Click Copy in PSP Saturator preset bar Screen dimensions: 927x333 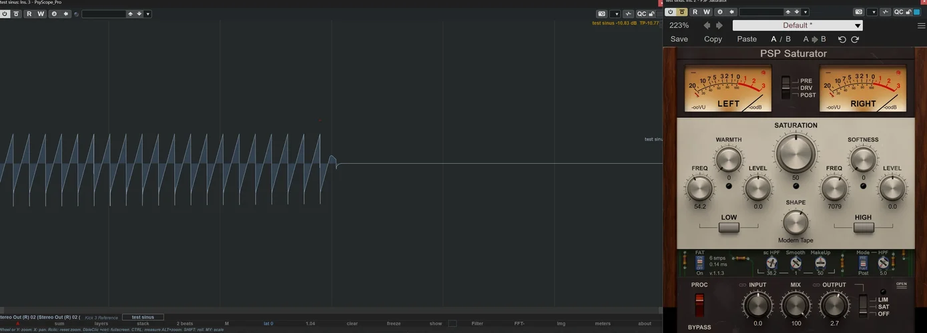click(x=713, y=39)
